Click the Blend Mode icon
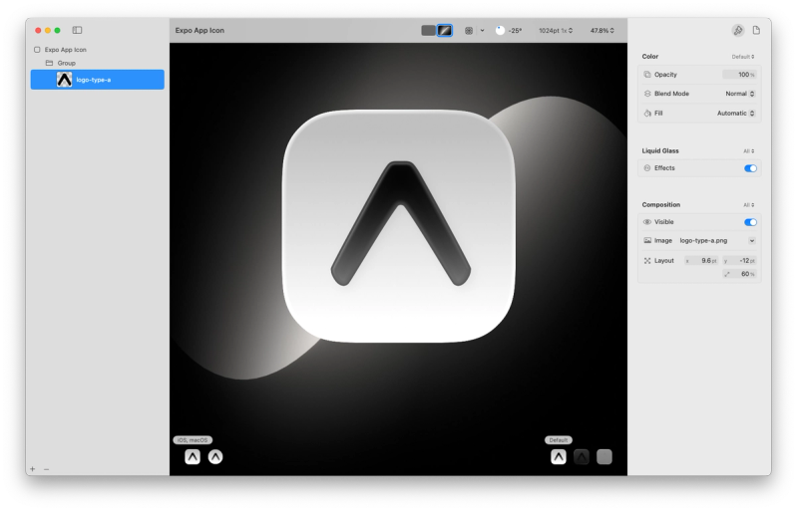This screenshot has width=798, height=511. tap(647, 94)
